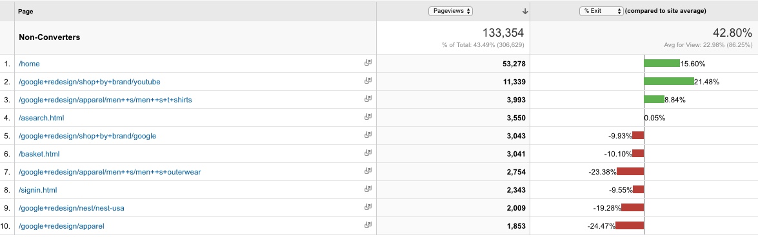
Task: Open the % Exit comparison dropdown
Action: pos(601,11)
